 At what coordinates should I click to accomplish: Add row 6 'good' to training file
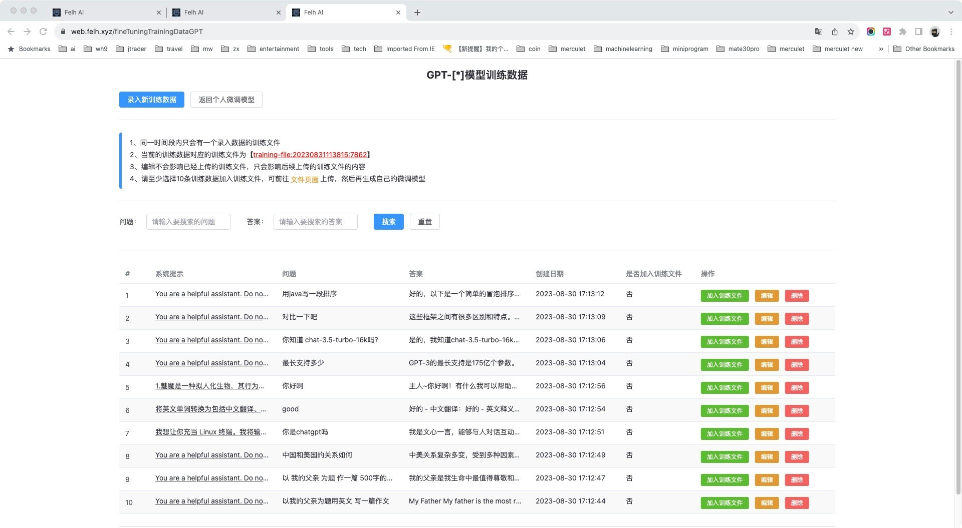pos(725,411)
